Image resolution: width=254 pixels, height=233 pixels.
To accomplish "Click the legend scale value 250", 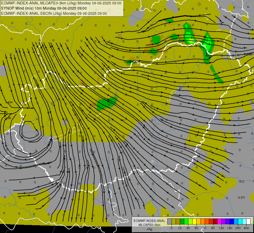I will point(238,228).
